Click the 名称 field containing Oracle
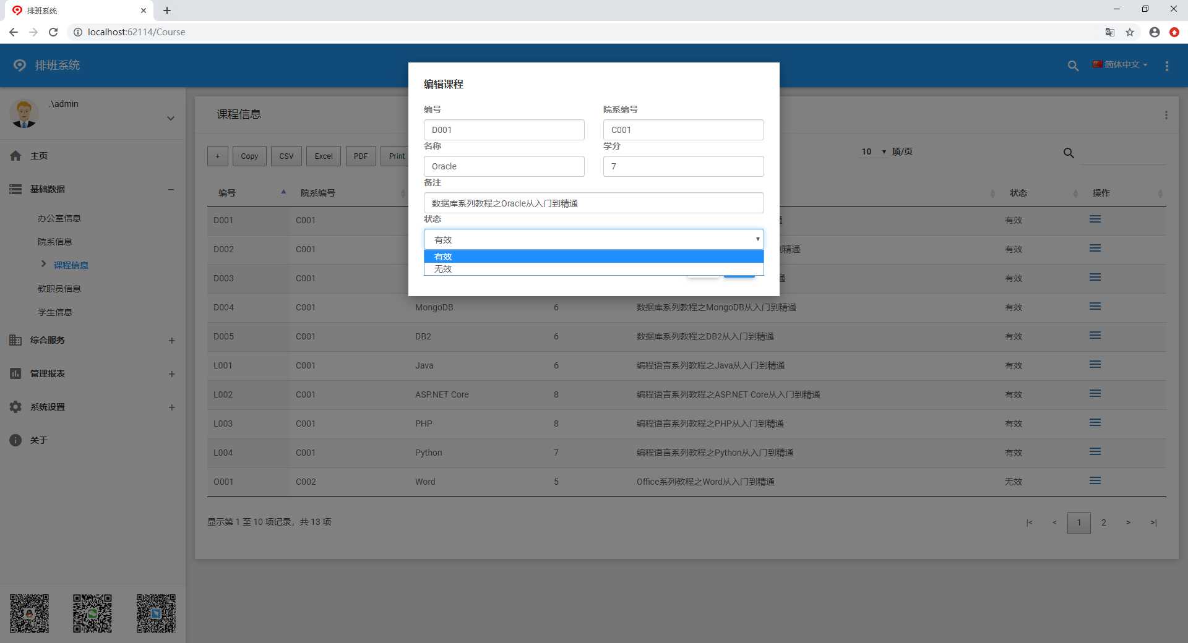 pos(504,166)
